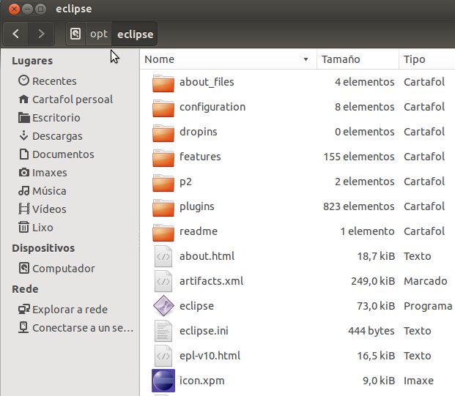Click the about_files folder icon
The image size is (455, 396).
tap(163, 83)
